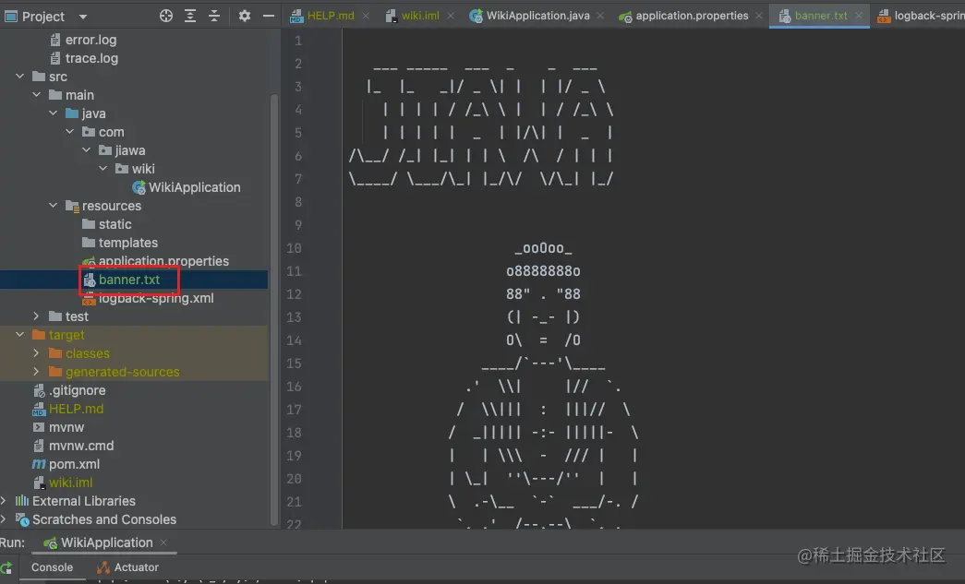Select pom.xml Maven file
This screenshot has height=584, width=965.
[x=74, y=464]
